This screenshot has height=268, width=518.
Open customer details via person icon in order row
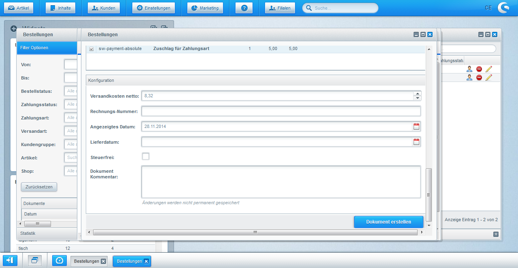tap(469, 69)
